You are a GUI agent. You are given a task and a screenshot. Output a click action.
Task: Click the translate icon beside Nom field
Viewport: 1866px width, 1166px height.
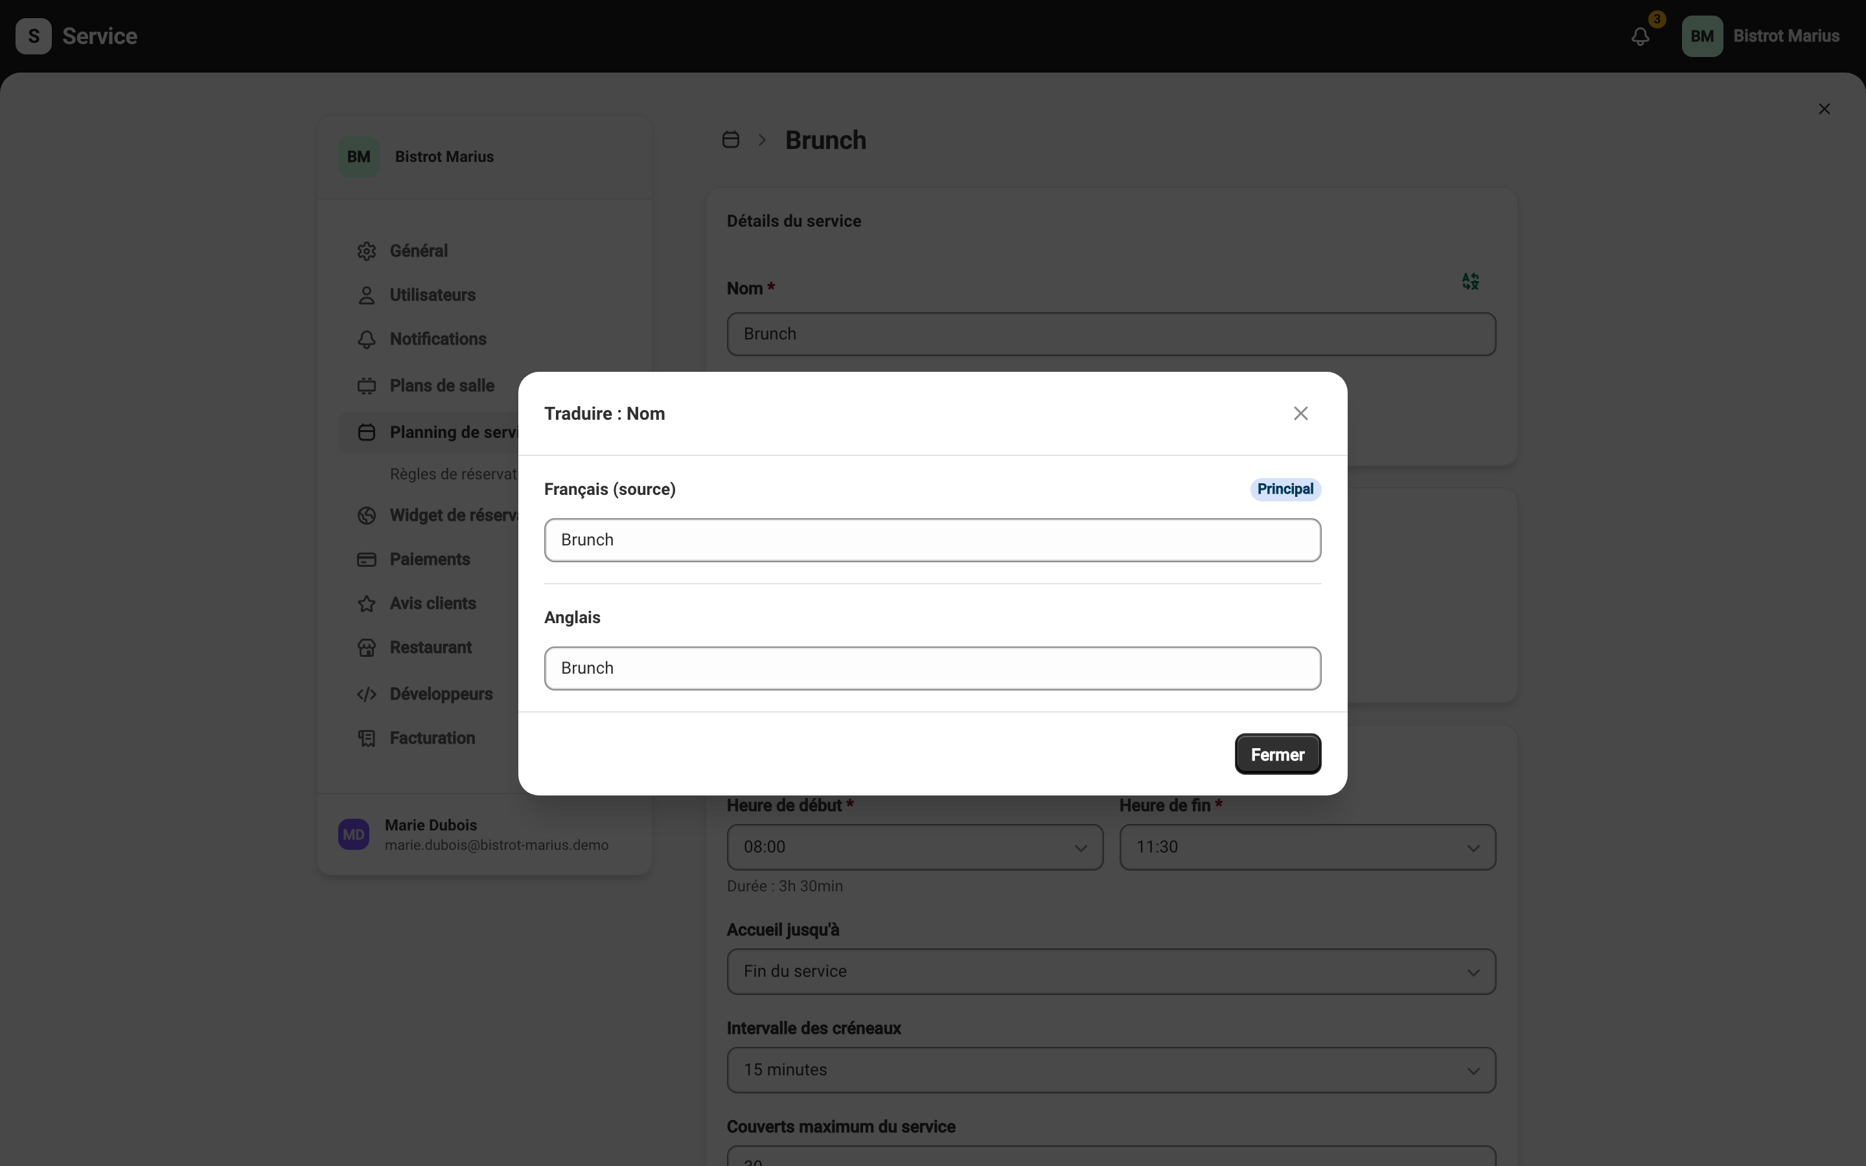(1470, 282)
